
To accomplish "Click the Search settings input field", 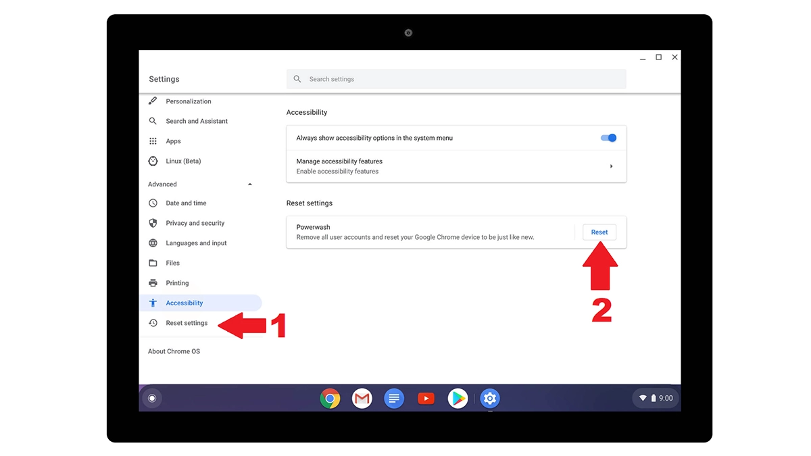I will [456, 79].
